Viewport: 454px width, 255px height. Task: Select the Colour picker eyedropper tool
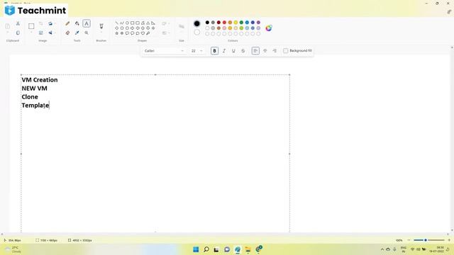(x=77, y=33)
